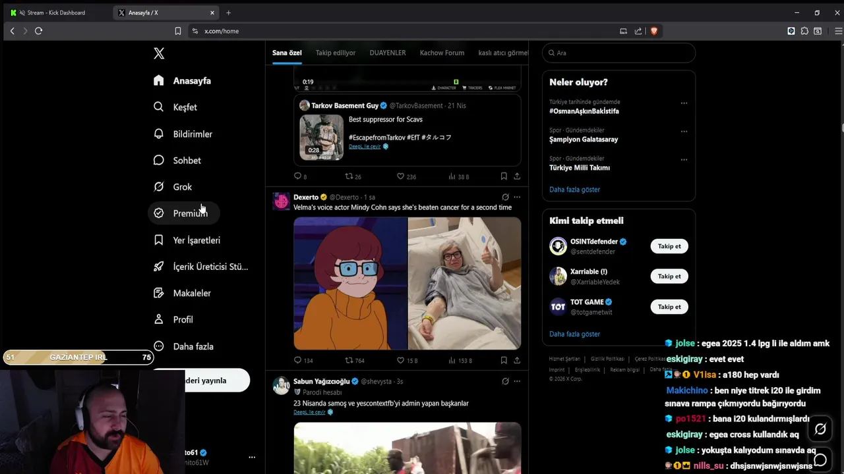Open Makaleler article icon

(x=159, y=292)
